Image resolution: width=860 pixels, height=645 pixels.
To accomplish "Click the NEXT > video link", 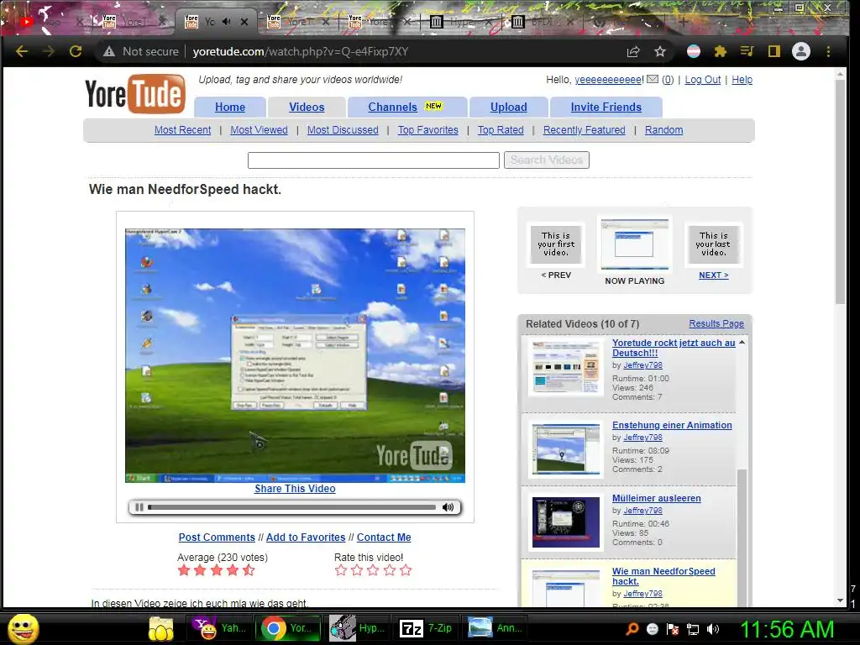I will (714, 275).
